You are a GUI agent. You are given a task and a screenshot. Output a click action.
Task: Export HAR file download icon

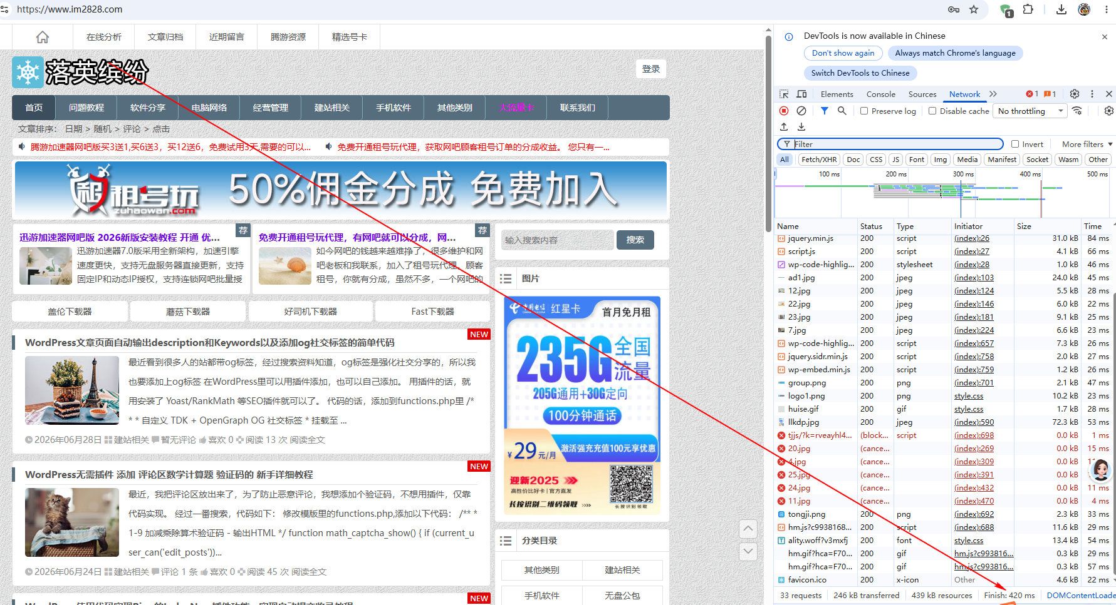tap(801, 127)
